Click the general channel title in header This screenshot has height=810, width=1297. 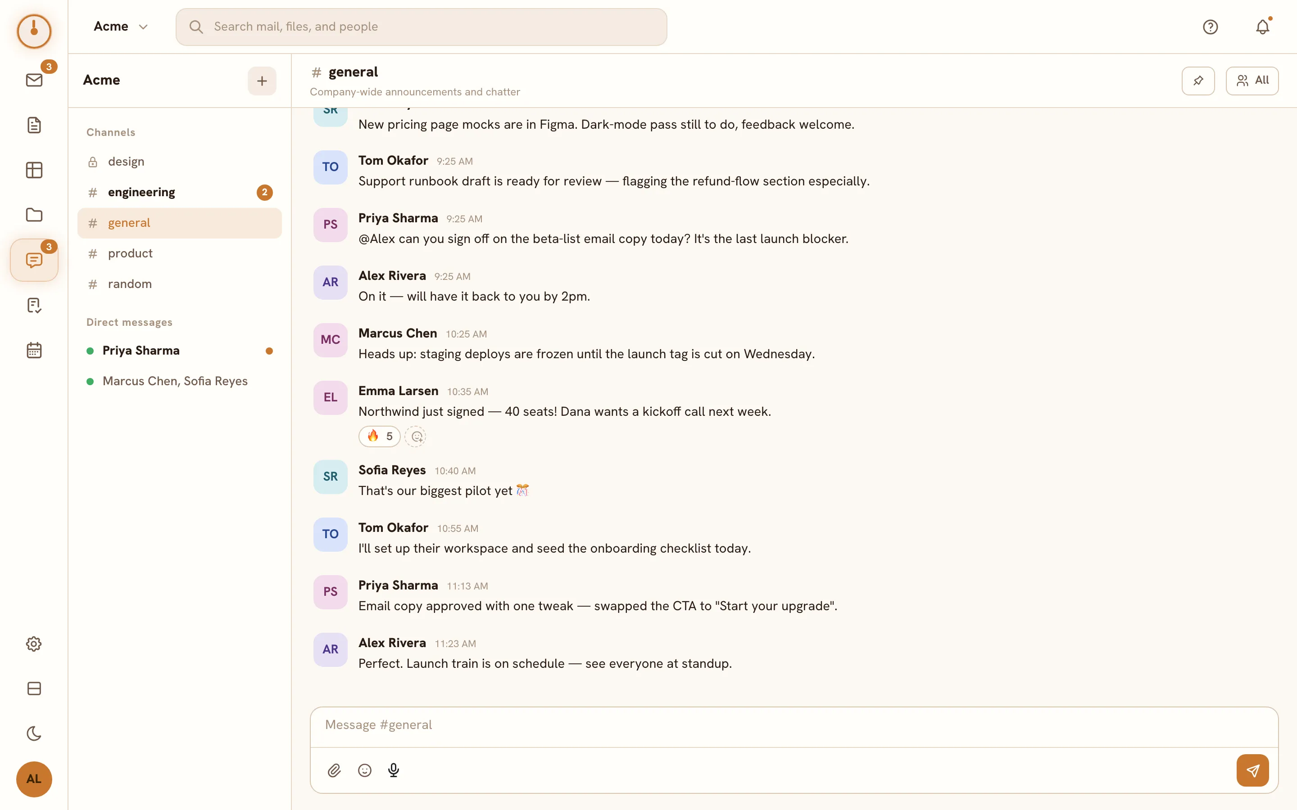[x=353, y=72]
